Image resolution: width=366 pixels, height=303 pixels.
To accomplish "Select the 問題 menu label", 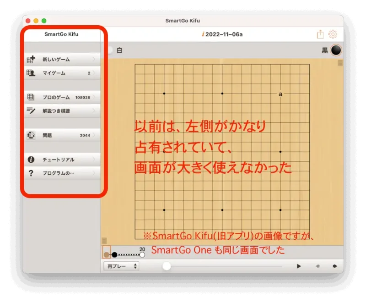I will [47, 135].
